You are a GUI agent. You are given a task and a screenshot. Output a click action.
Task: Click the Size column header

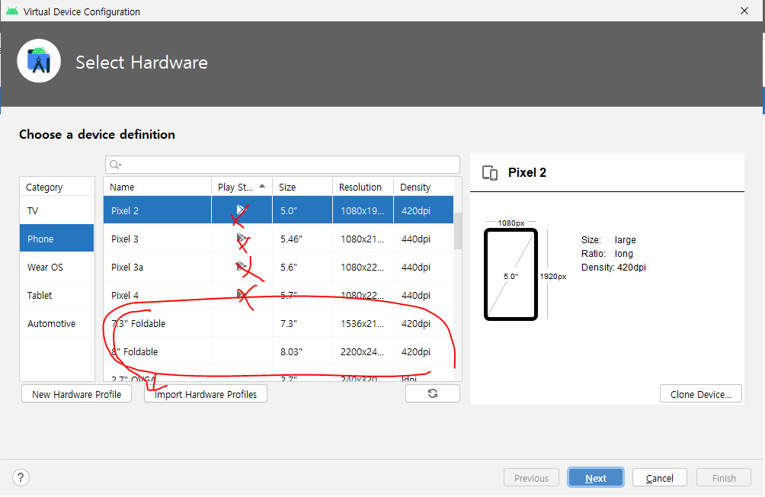[302, 187]
